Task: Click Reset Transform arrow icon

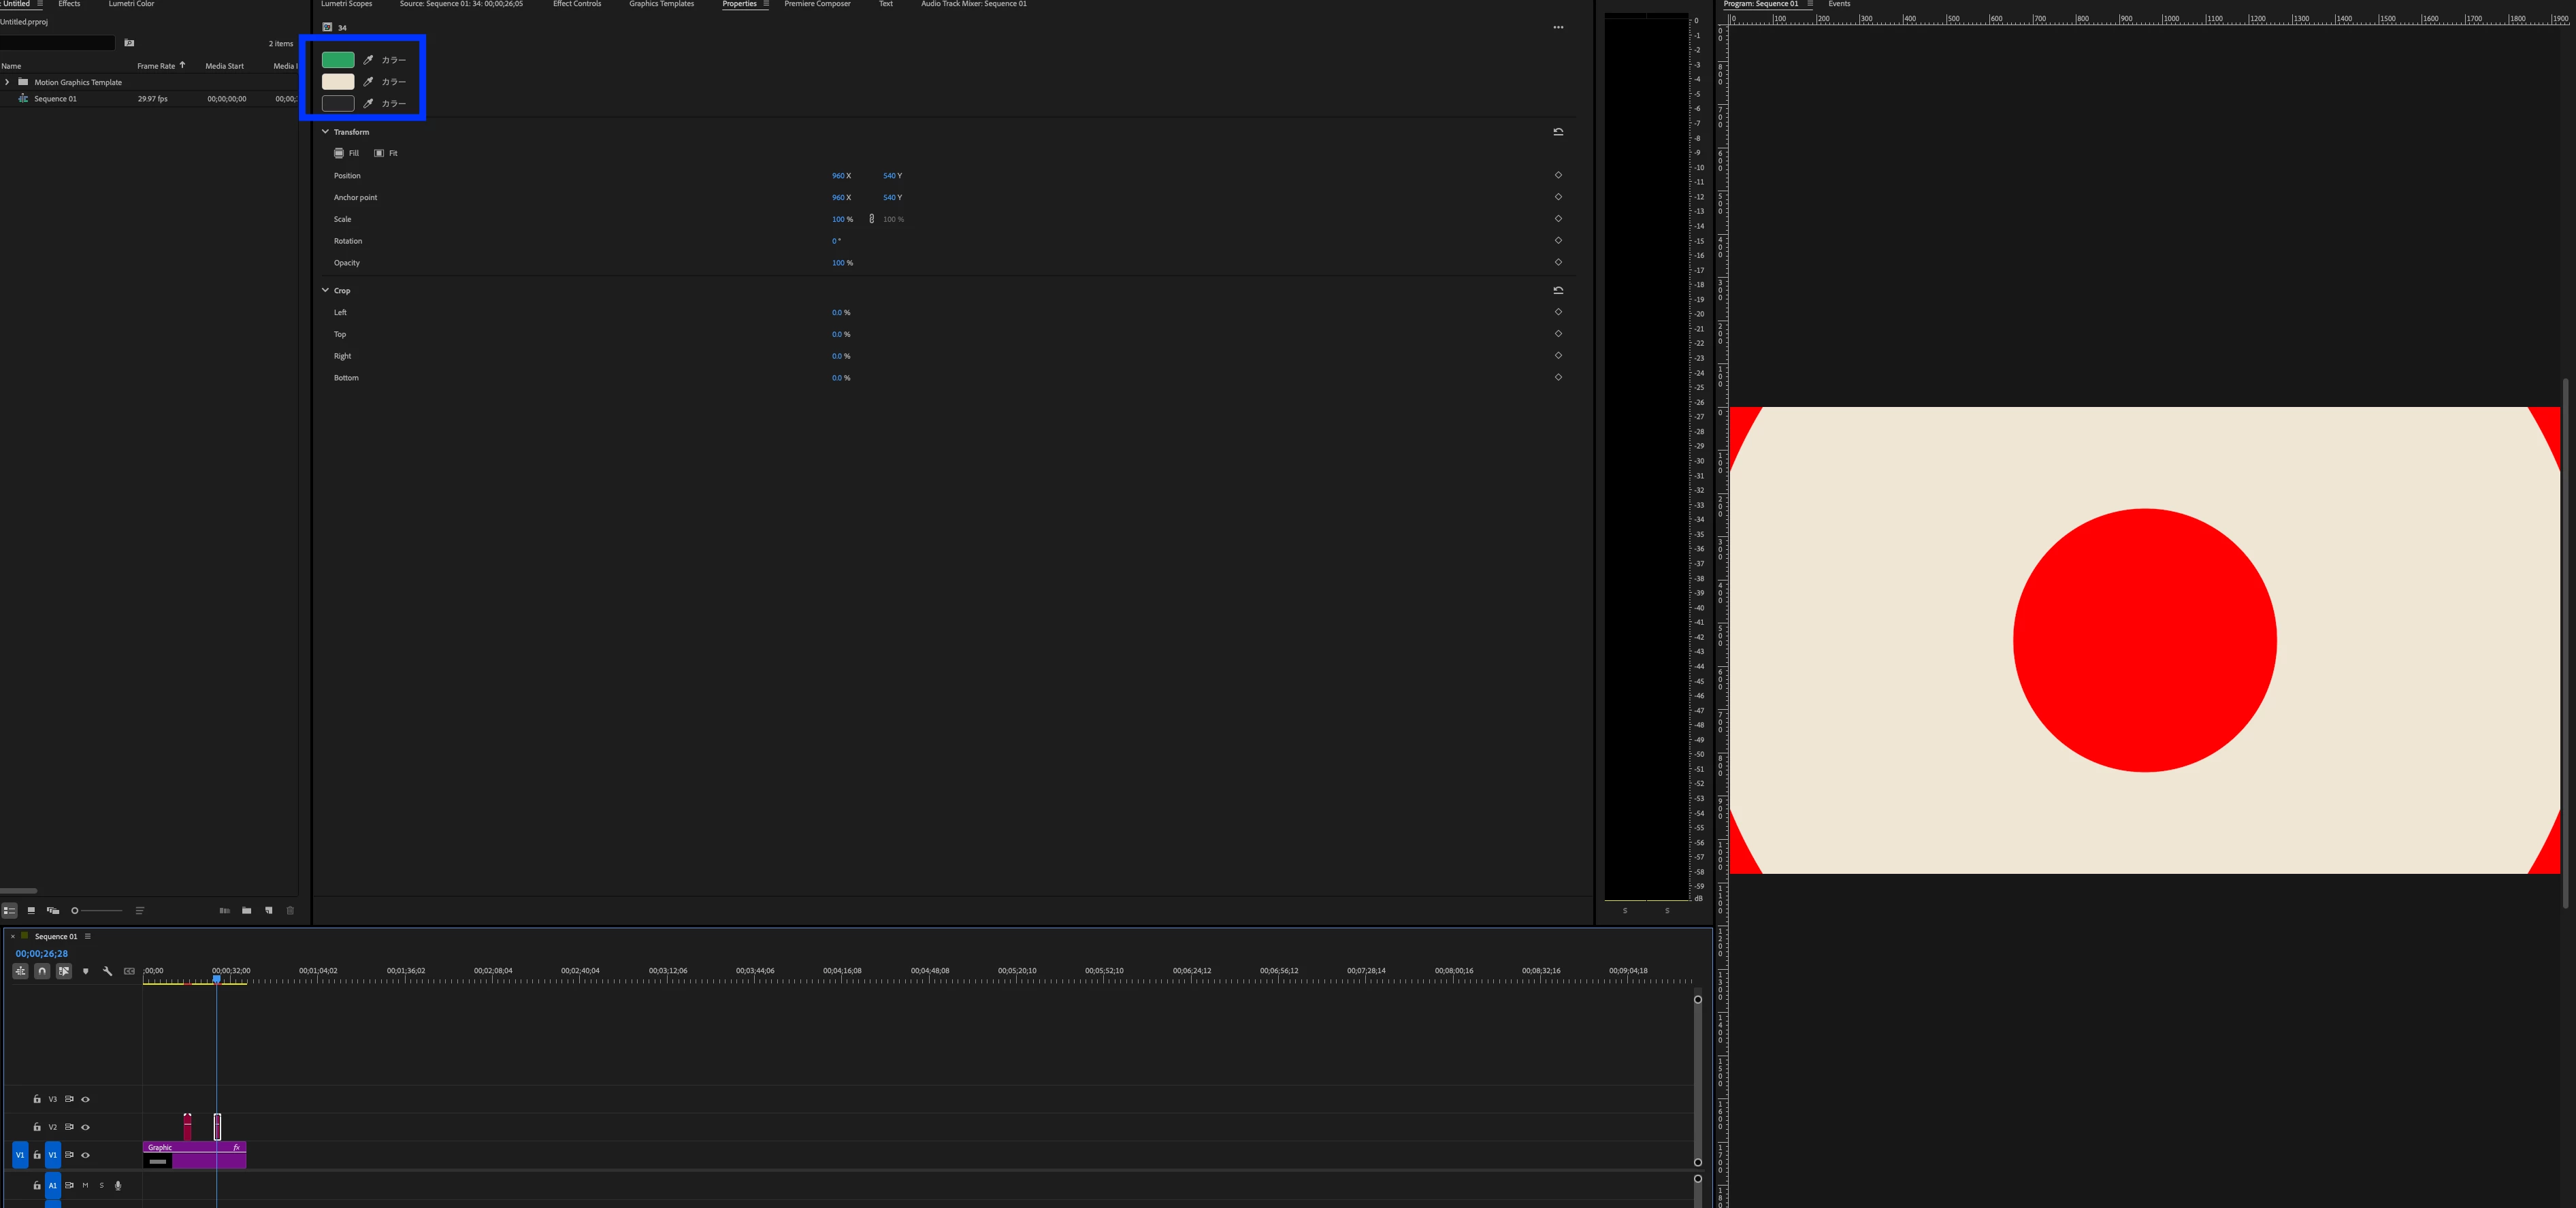Action: 1558,132
